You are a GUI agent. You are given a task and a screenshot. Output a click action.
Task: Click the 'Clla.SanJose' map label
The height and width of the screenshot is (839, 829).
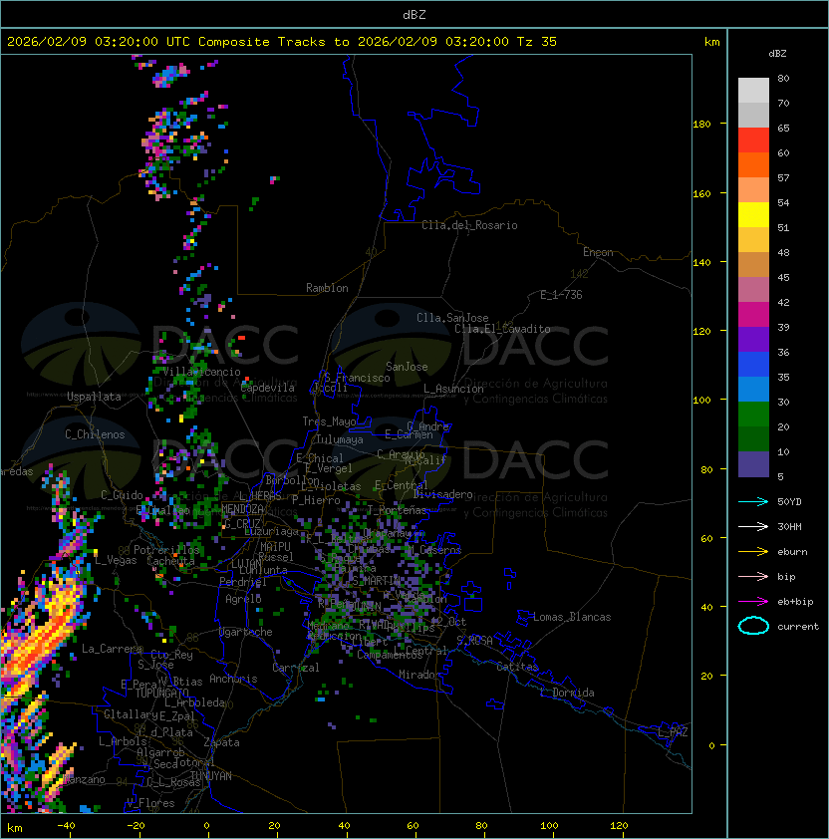click(452, 318)
